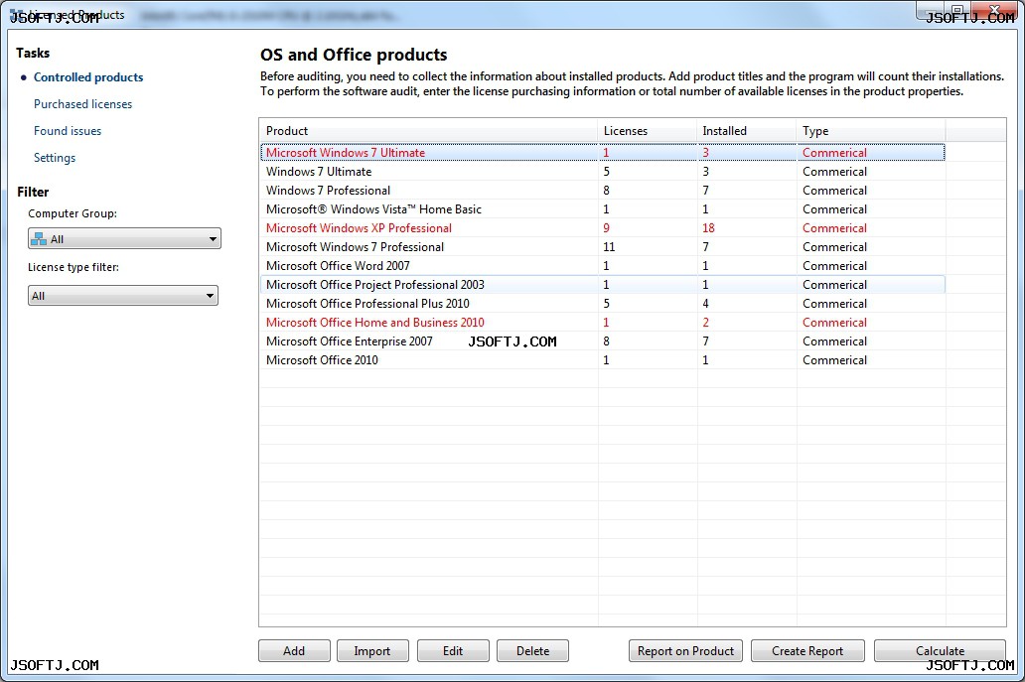Select the Windows 7 Ultimate row
Screen dimensions: 1025x682
(603, 171)
